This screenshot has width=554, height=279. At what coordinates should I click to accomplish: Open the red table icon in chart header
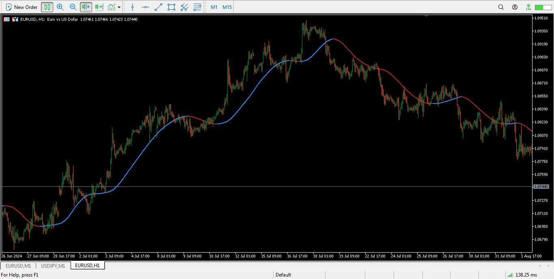(6, 19)
